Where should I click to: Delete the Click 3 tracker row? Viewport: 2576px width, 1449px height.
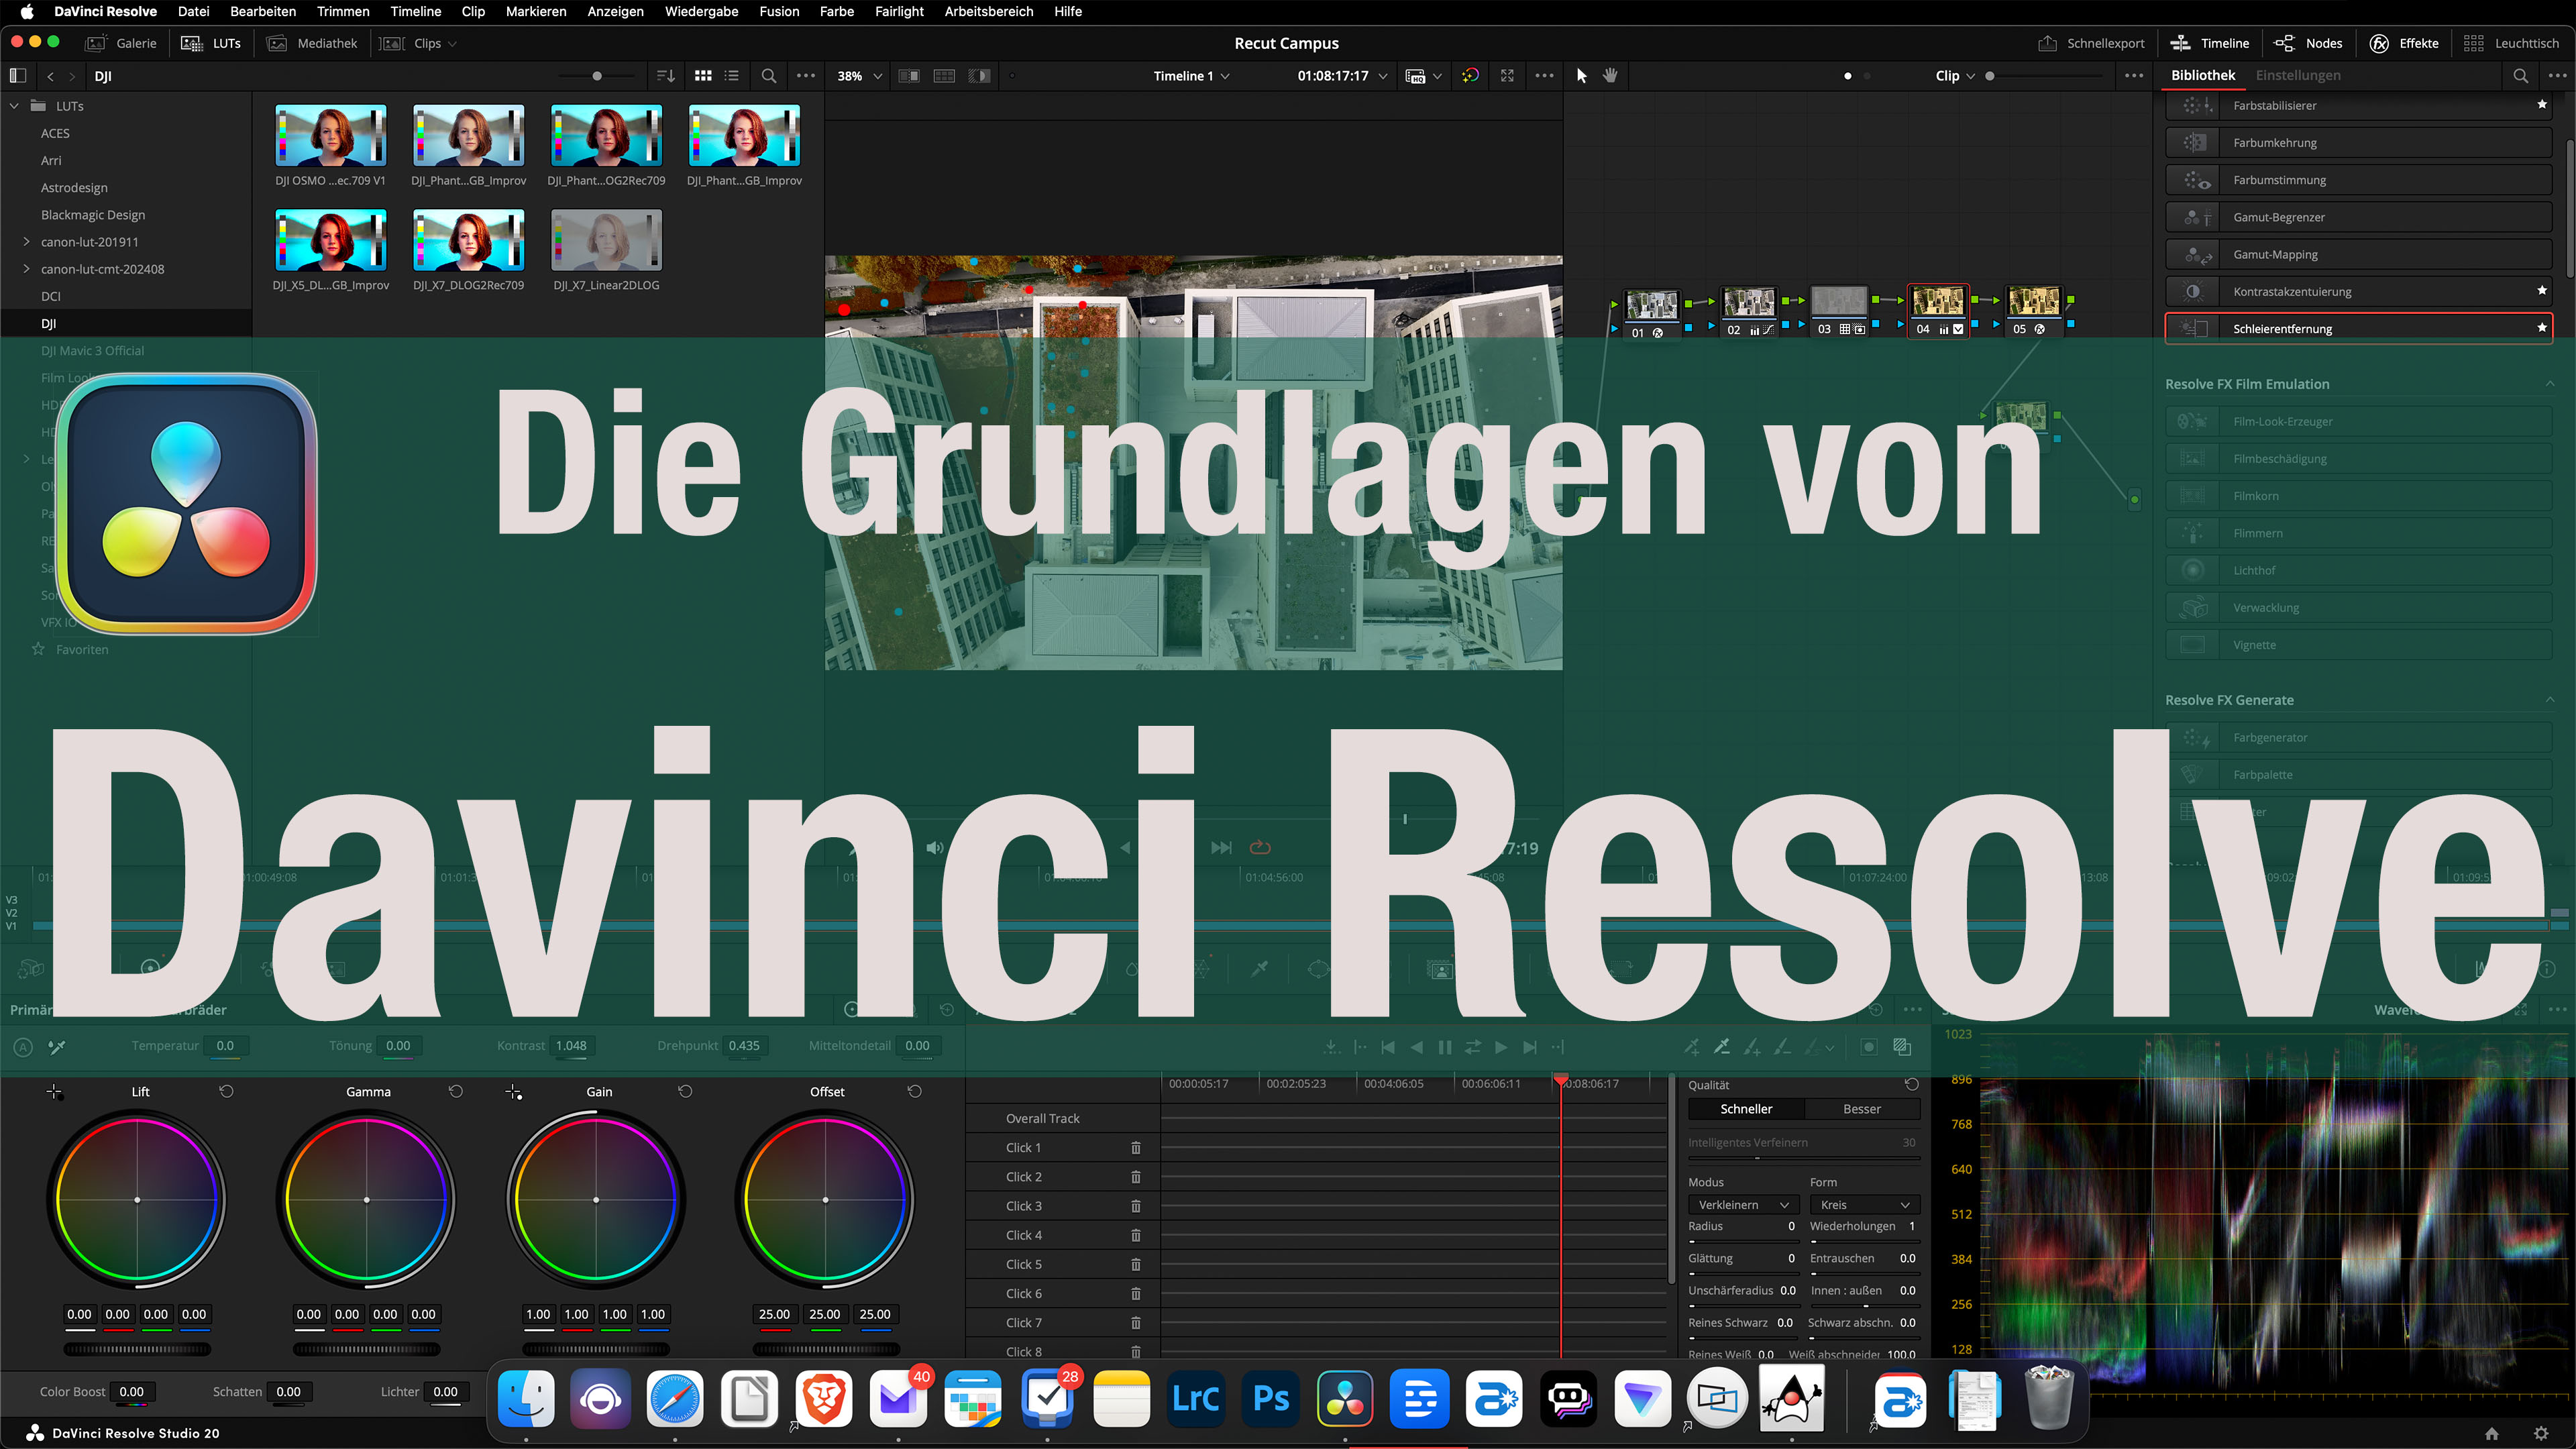coord(1135,1206)
